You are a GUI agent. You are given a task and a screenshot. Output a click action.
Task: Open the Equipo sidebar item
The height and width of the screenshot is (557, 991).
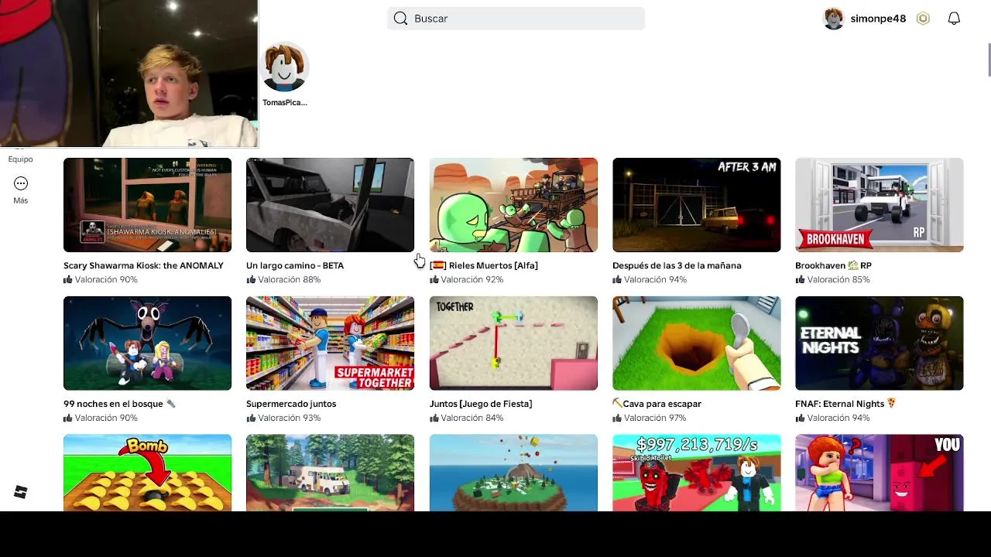pos(21,159)
